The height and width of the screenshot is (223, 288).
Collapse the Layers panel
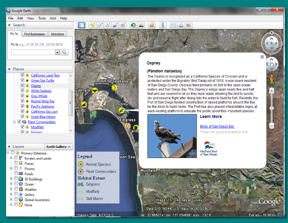point(9,147)
